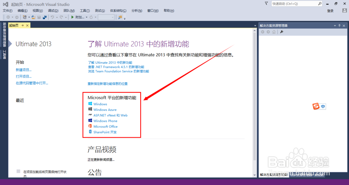Click the Solution Explorer Back arrow icon
Screen dimensions: 349x185
coord(263,32)
